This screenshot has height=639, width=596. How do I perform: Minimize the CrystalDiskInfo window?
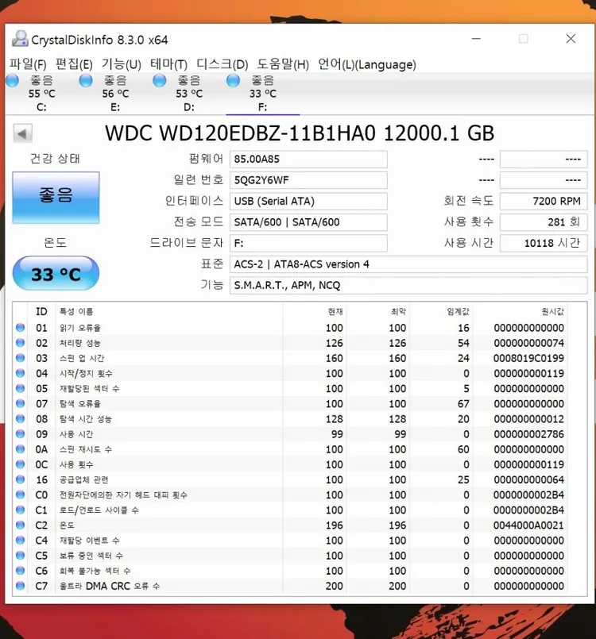point(476,39)
